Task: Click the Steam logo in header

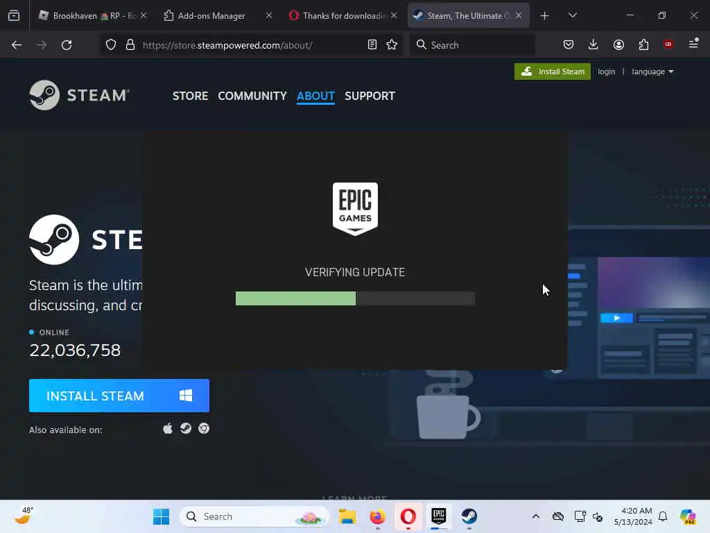Action: 80,95
